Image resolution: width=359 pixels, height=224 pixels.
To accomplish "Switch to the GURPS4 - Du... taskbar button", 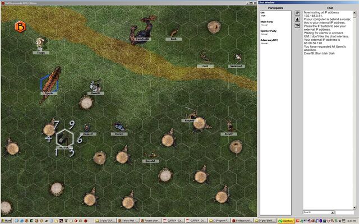I will pos(196,221).
